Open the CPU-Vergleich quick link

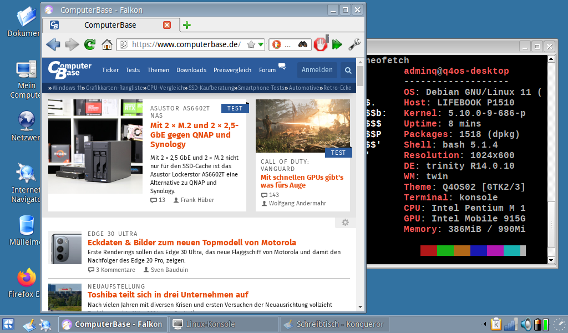click(165, 88)
